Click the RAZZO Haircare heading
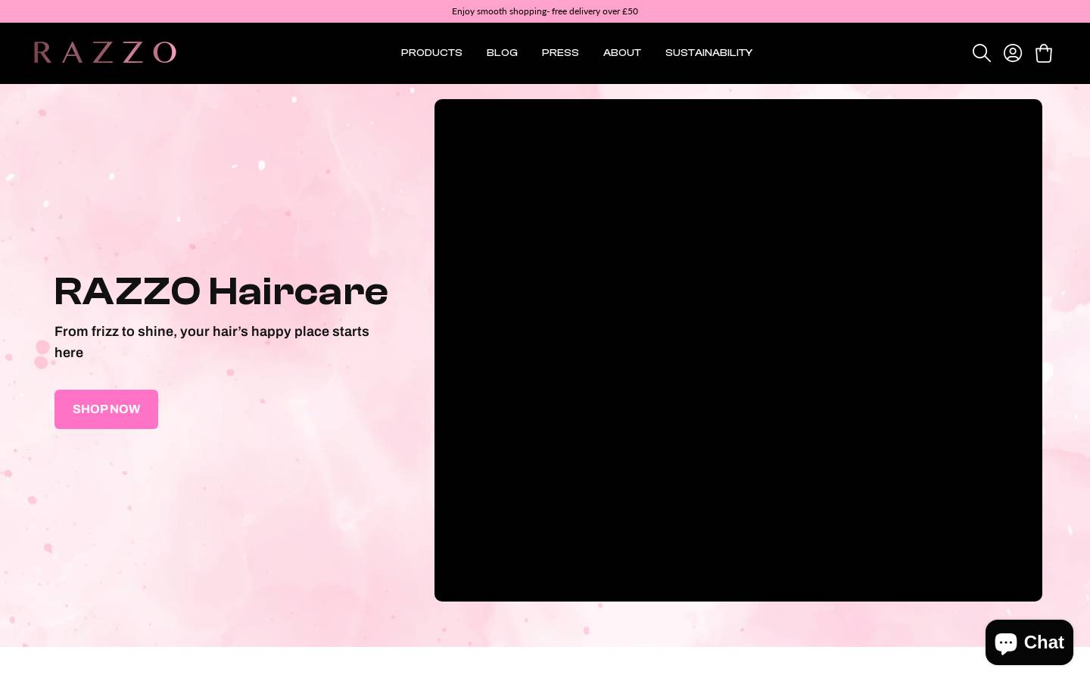 (x=221, y=291)
